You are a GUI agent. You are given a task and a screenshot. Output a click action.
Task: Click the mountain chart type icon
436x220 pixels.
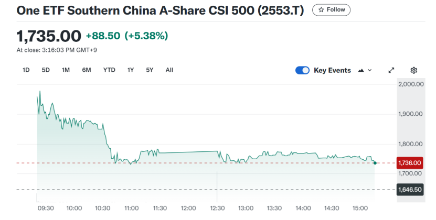pos(361,70)
